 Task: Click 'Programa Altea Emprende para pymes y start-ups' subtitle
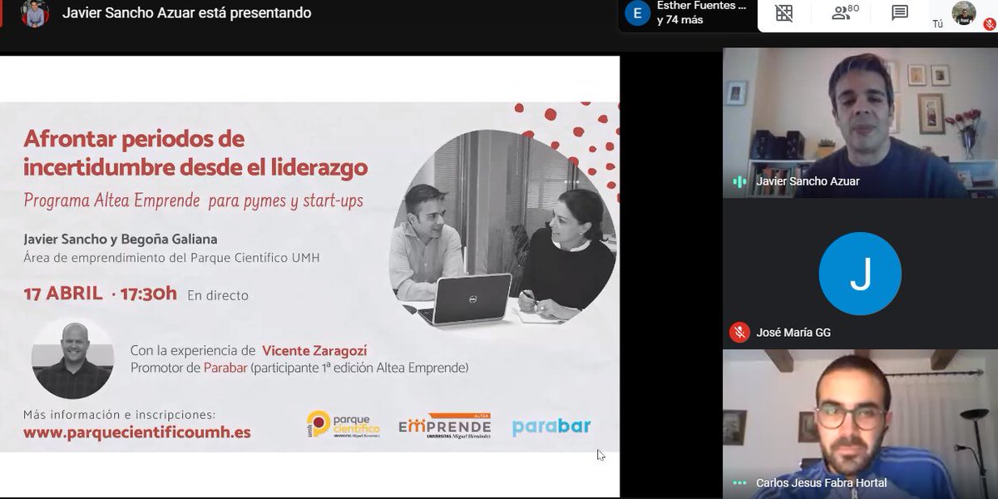click(194, 200)
